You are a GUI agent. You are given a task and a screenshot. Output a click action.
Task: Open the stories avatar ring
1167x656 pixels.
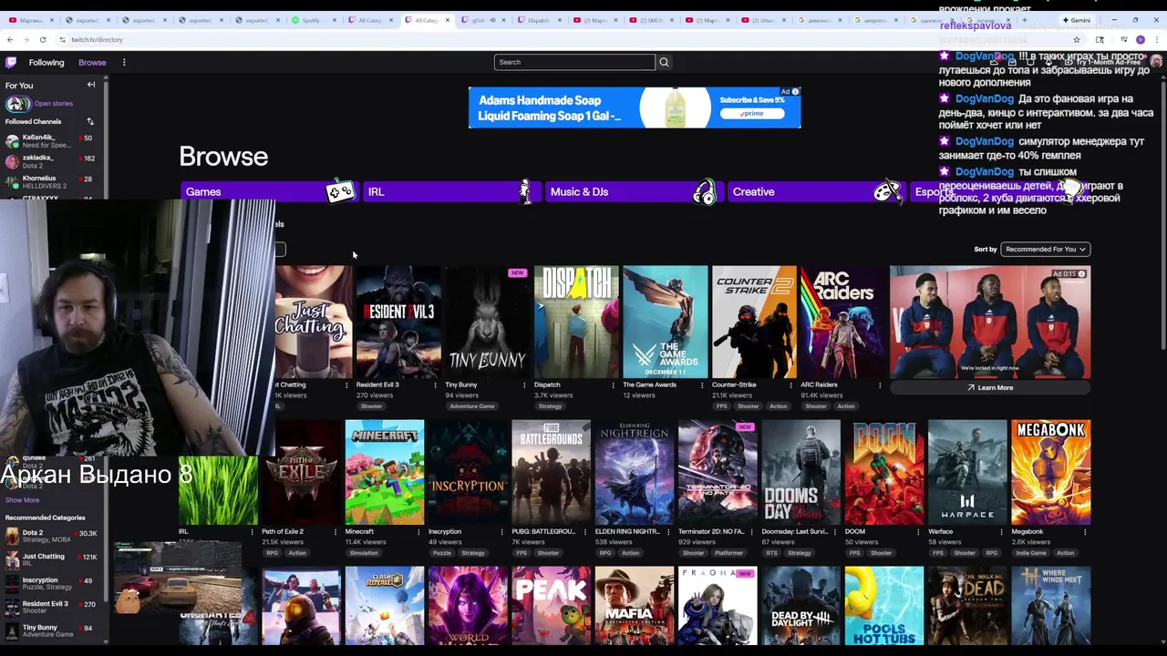pos(16,104)
